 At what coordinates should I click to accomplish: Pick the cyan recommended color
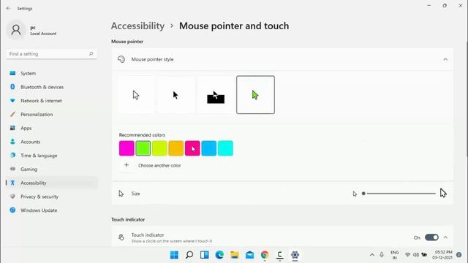coord(225,148)
